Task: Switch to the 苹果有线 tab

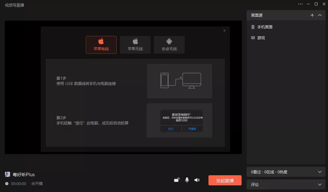Action: (101, 45)
